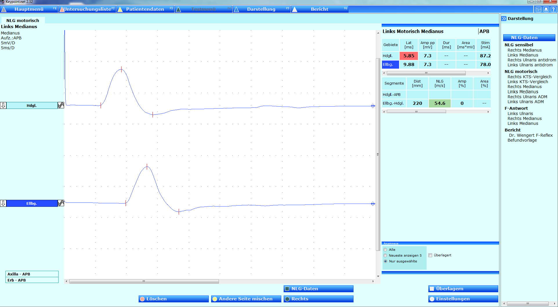Open help with the question mark icon
The height and width of the screenshot is (307, 558).
pyautogui.click(x=553, y=9)
